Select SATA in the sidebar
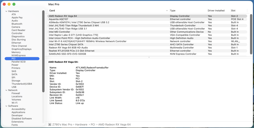 pyautogui.click(x=14, y=74)
